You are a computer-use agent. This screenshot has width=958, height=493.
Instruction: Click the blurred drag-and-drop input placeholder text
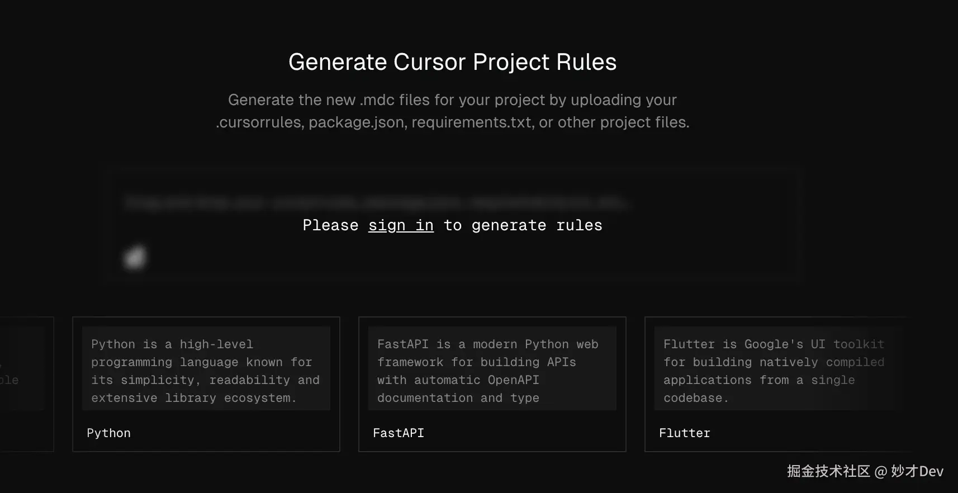376,202
